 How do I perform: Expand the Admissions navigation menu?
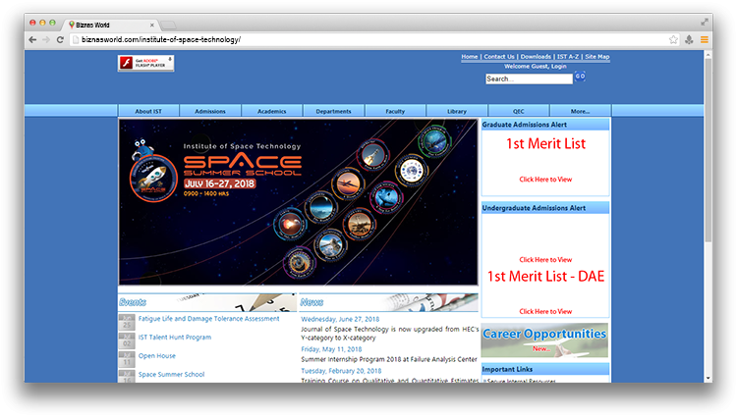[x=210, y=111]
